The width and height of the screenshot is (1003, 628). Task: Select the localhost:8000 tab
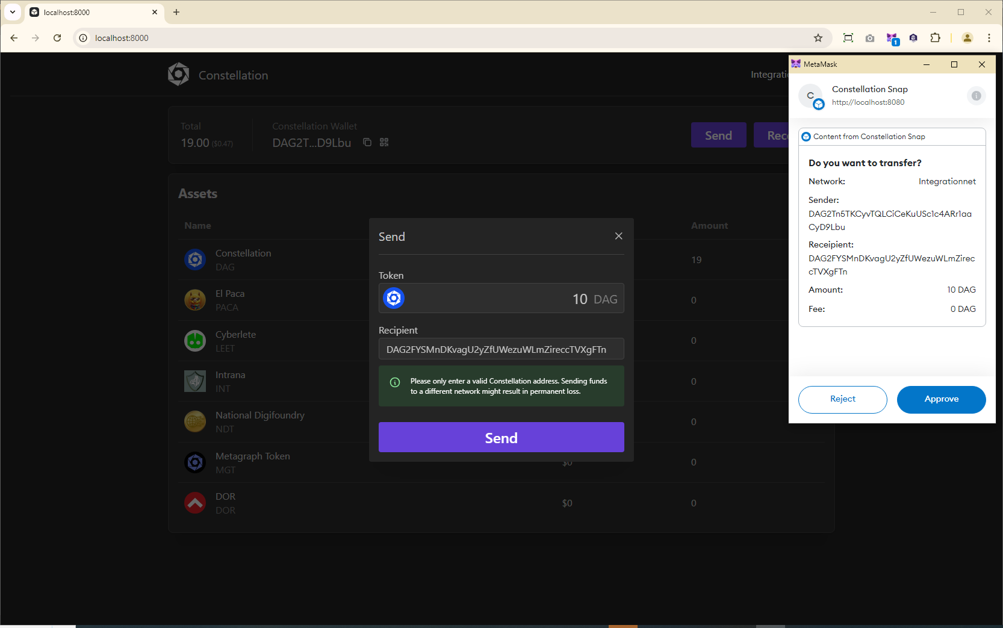[x=93, y=12]
